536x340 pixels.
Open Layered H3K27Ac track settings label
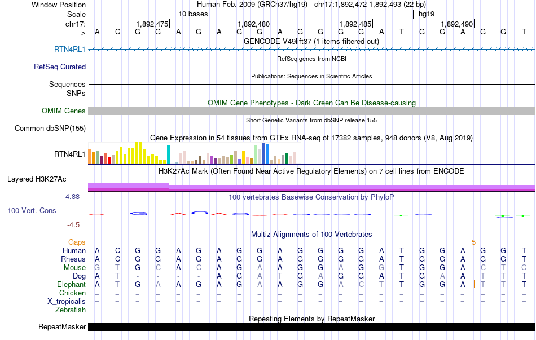pos(37,179)
